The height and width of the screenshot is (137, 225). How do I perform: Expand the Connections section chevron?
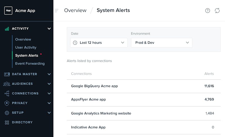49,93
